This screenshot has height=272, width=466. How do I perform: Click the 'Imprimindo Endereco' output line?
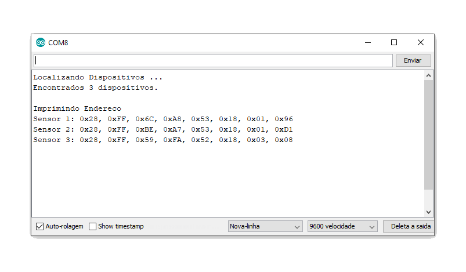pyautogui.click(x=77, y=108)
